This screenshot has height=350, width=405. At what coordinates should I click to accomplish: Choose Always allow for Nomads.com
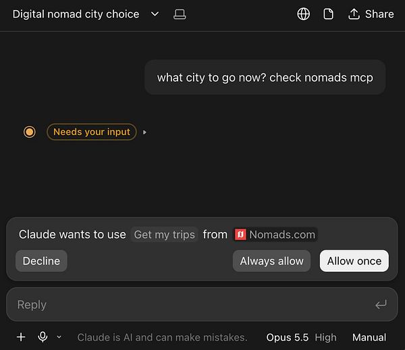(272, 261)
